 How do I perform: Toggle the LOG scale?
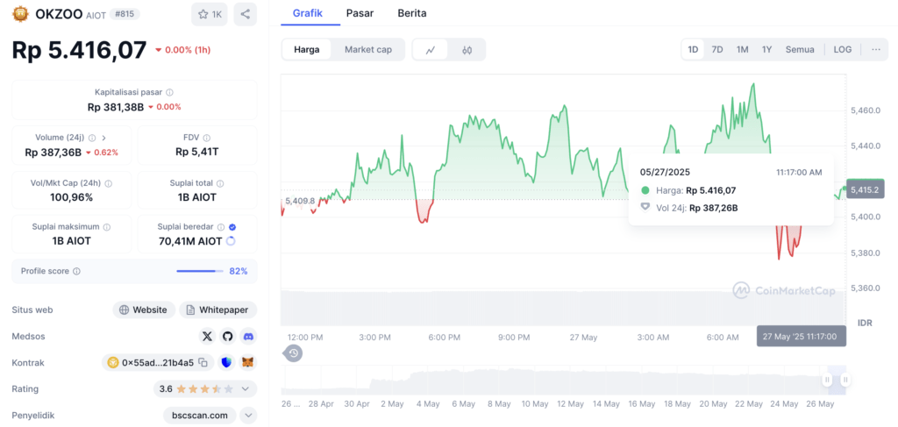click(843, 49)
